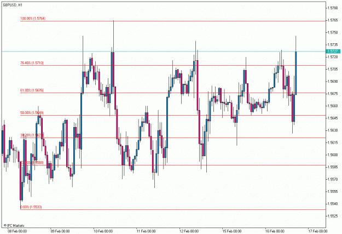Select the 100.00% (1.5764) Fibonacci label
342x234 pixels.
[33, 19]
